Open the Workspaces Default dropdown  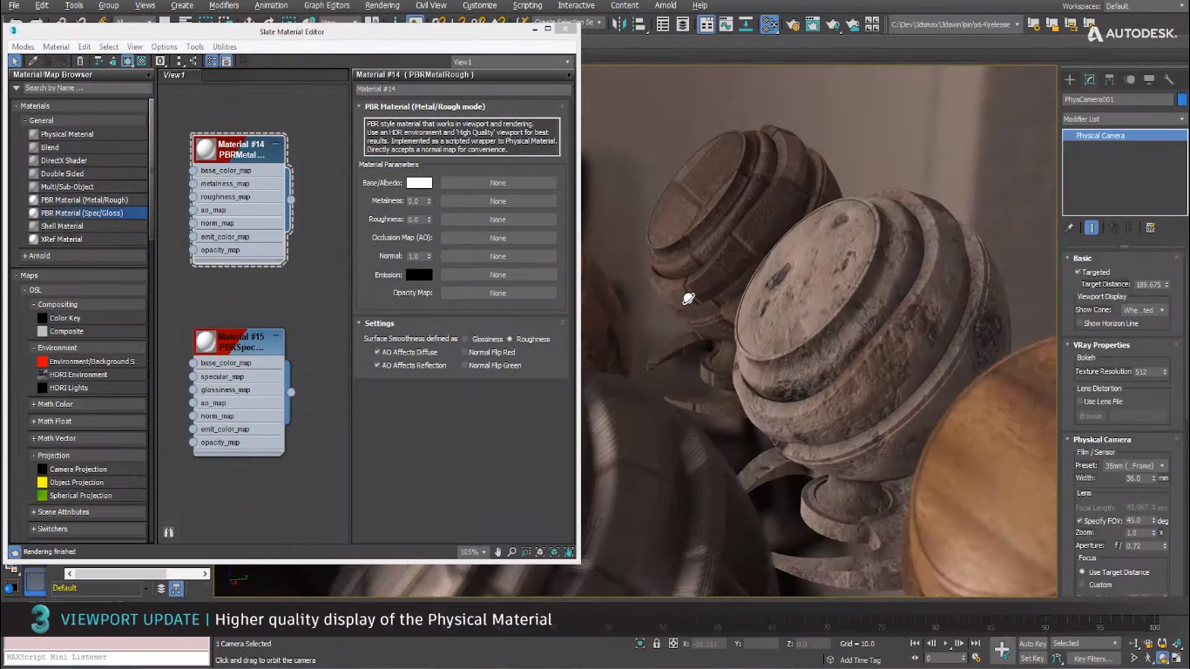point(1144,6)
